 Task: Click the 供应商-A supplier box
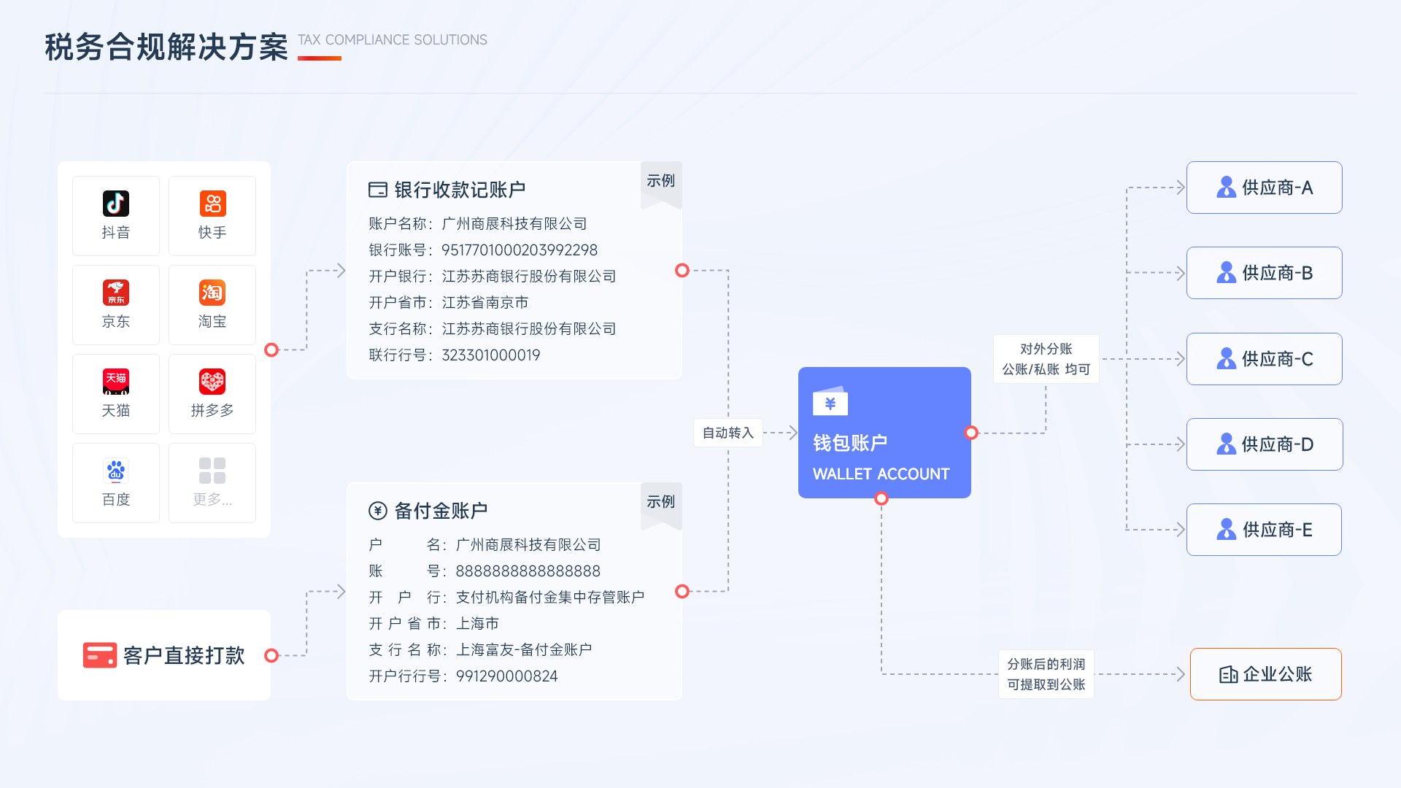(x=1264, y=188)
